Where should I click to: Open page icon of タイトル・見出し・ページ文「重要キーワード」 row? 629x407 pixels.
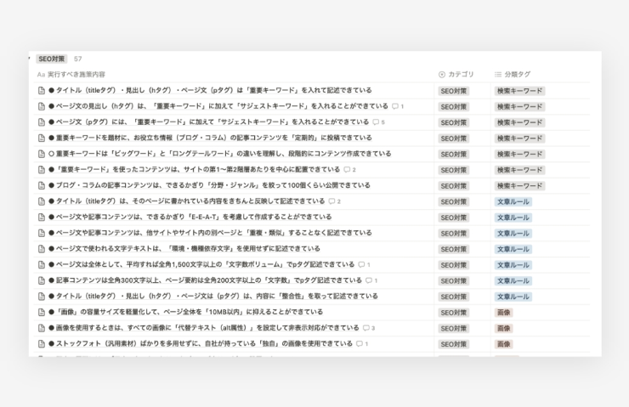pos(42,91)
